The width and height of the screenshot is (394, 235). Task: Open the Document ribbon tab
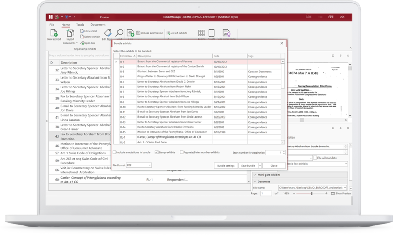click(x=98, y=25)
